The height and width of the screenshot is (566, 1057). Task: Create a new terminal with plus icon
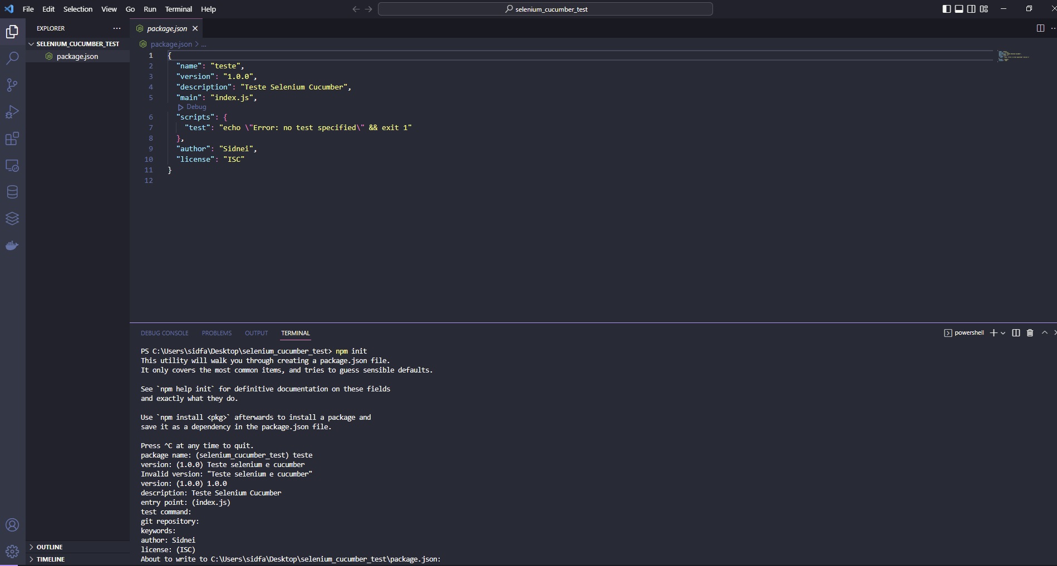click(994, 332)
